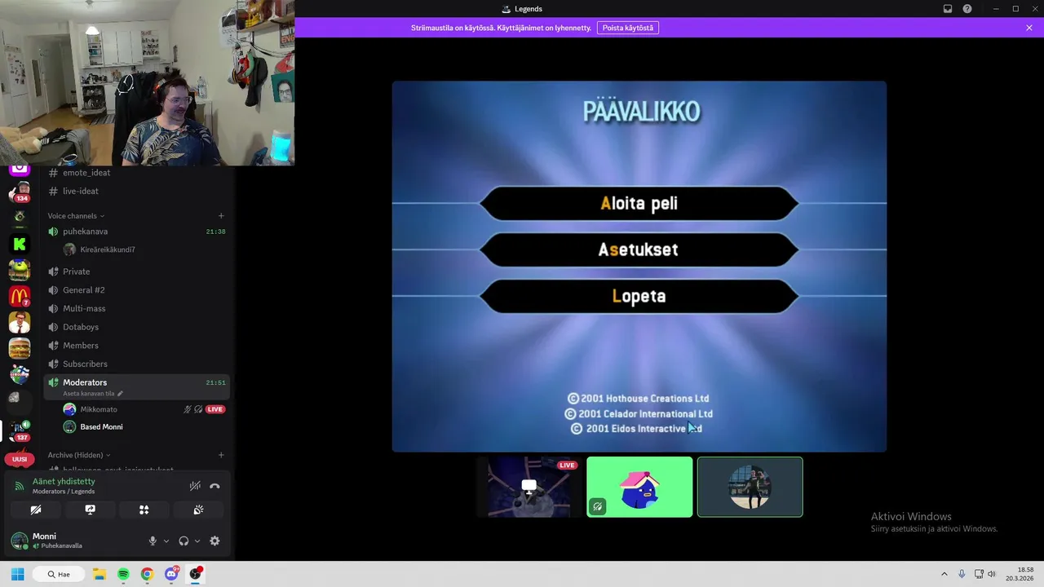Show hidden system tray icons chevron
The width and height of the screenshot is (1044, 587).
coord(944,574)
